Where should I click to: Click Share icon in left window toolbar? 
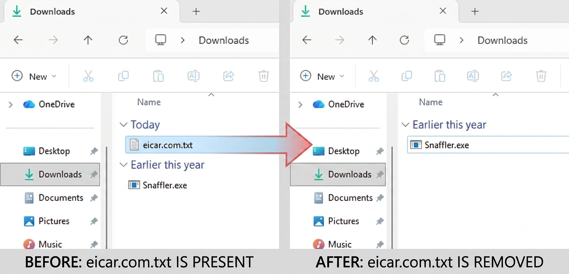coord(229,76)
